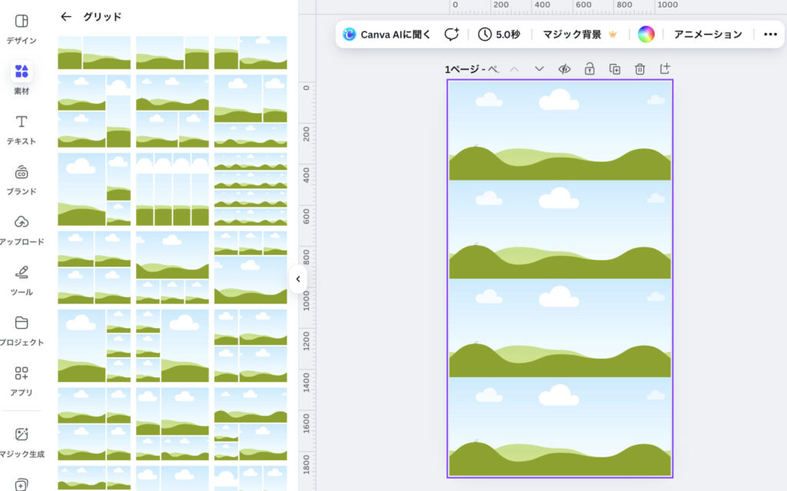Open the アプリ (Apps) sidebar panel

tap(22, 380)
